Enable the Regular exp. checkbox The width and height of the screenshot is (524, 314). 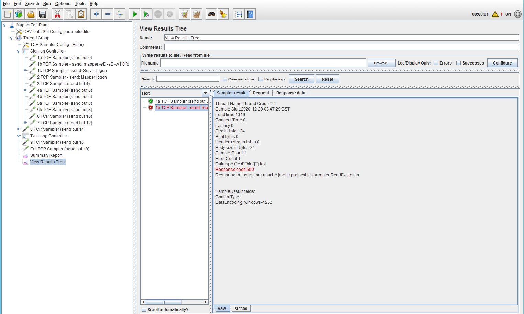pos(261,79)
